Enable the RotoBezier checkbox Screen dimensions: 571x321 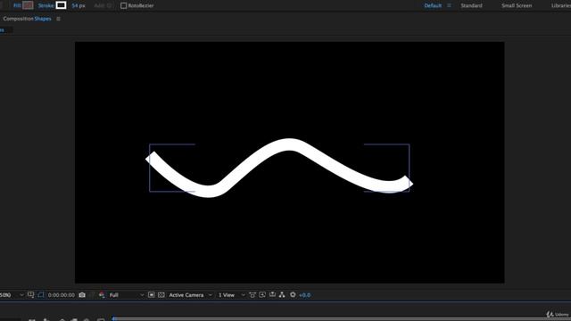(123, 6)
